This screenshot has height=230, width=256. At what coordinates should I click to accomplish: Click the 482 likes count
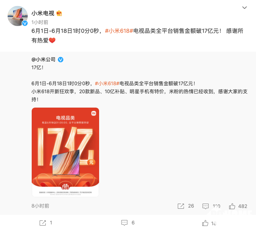pos(243,206)
